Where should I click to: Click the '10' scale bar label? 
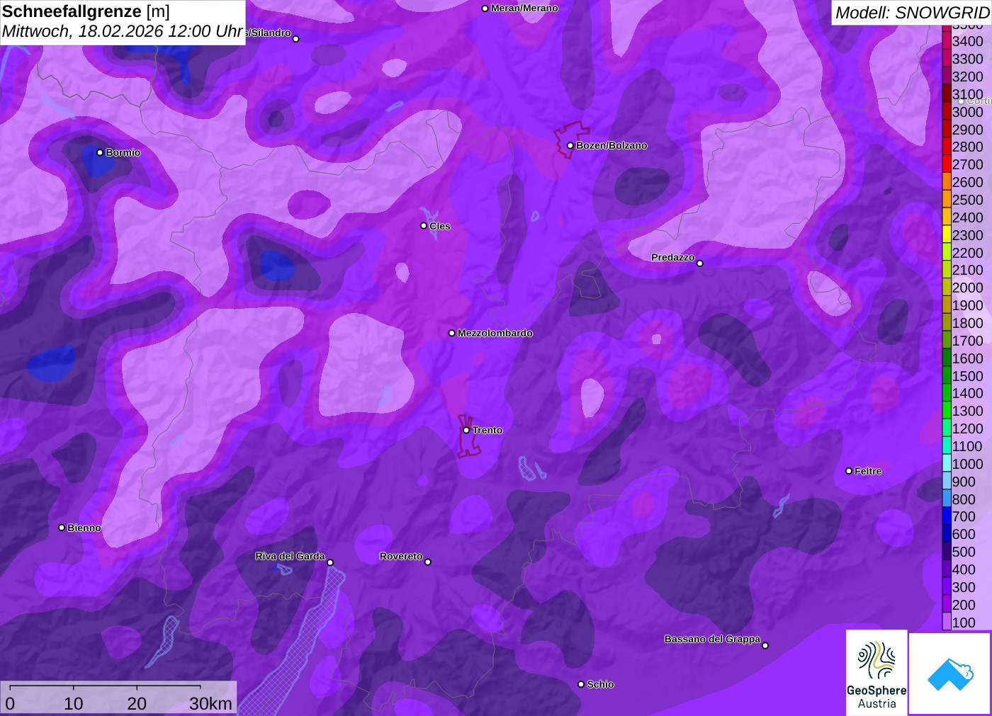(74, 703)
